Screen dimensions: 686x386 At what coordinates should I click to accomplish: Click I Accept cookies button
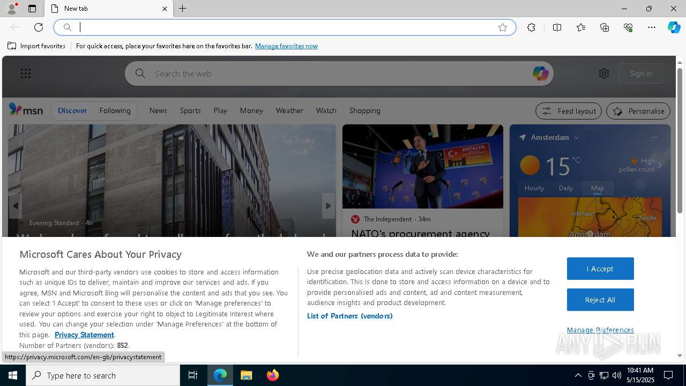[600, 269]
